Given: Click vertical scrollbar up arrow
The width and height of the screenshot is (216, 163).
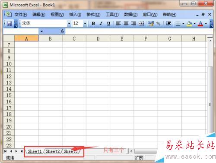Looking at the screenshot, I should tap(210, 41).
